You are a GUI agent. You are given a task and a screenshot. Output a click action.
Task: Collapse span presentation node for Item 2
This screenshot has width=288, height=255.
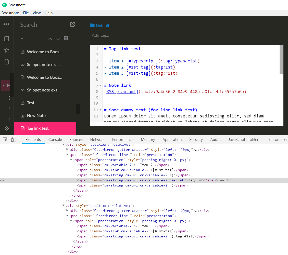tap(71, 160)
